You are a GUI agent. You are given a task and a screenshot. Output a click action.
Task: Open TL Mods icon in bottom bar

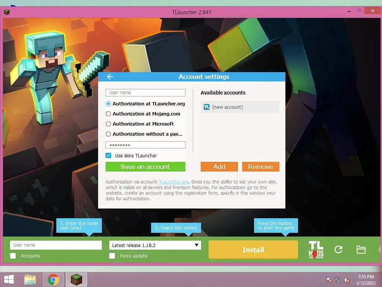316,249
